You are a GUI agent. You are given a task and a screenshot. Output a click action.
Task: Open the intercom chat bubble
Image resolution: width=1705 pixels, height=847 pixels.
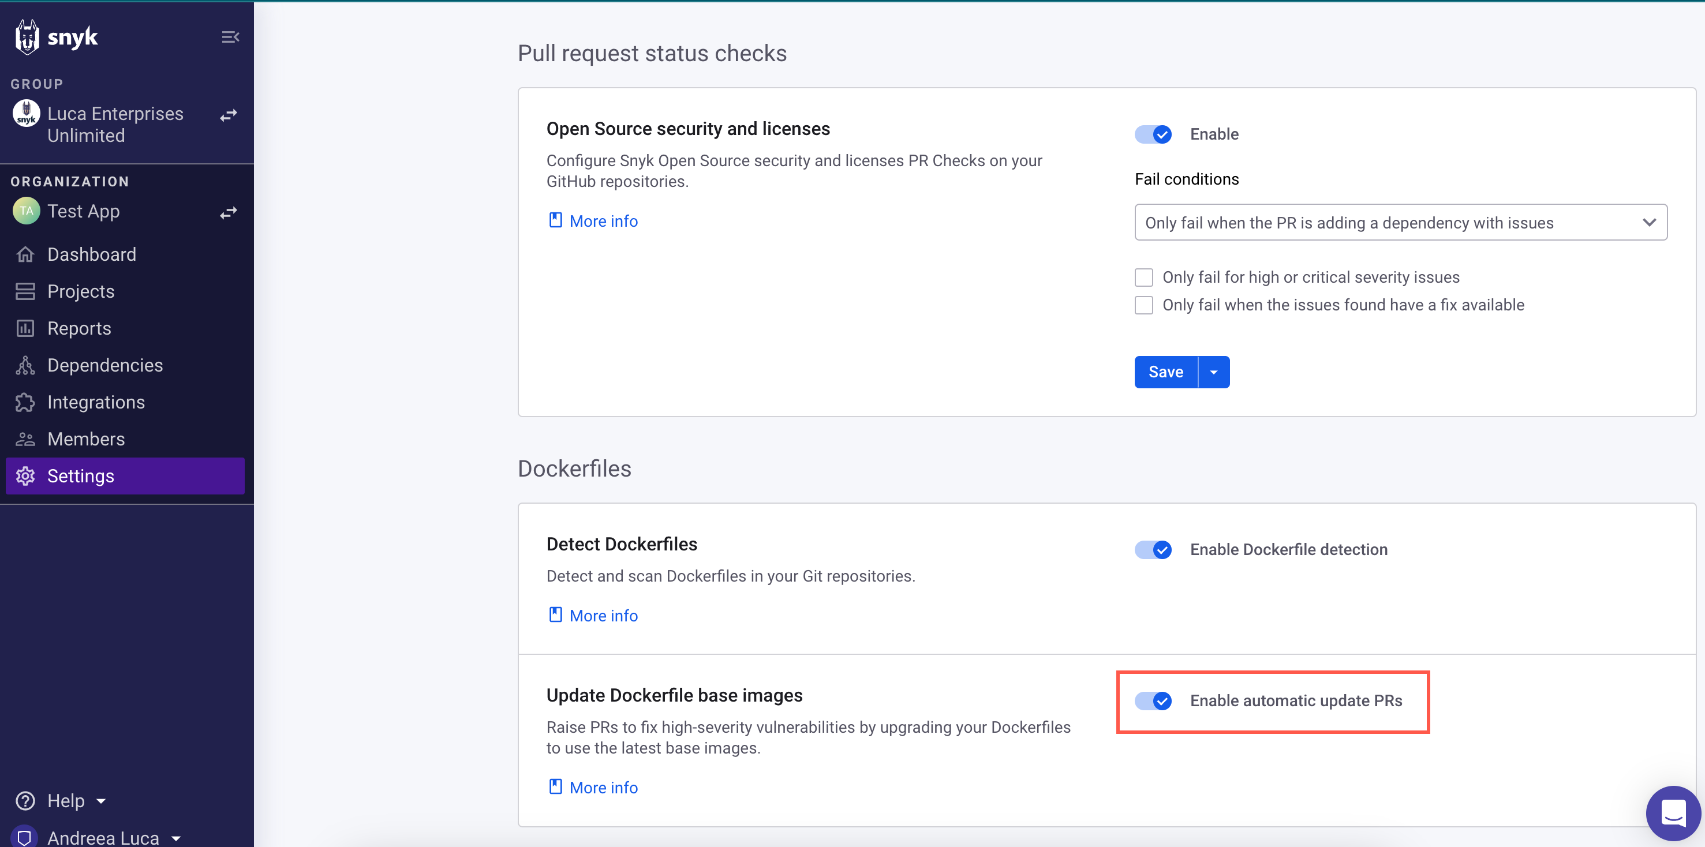pos(1673,814)
